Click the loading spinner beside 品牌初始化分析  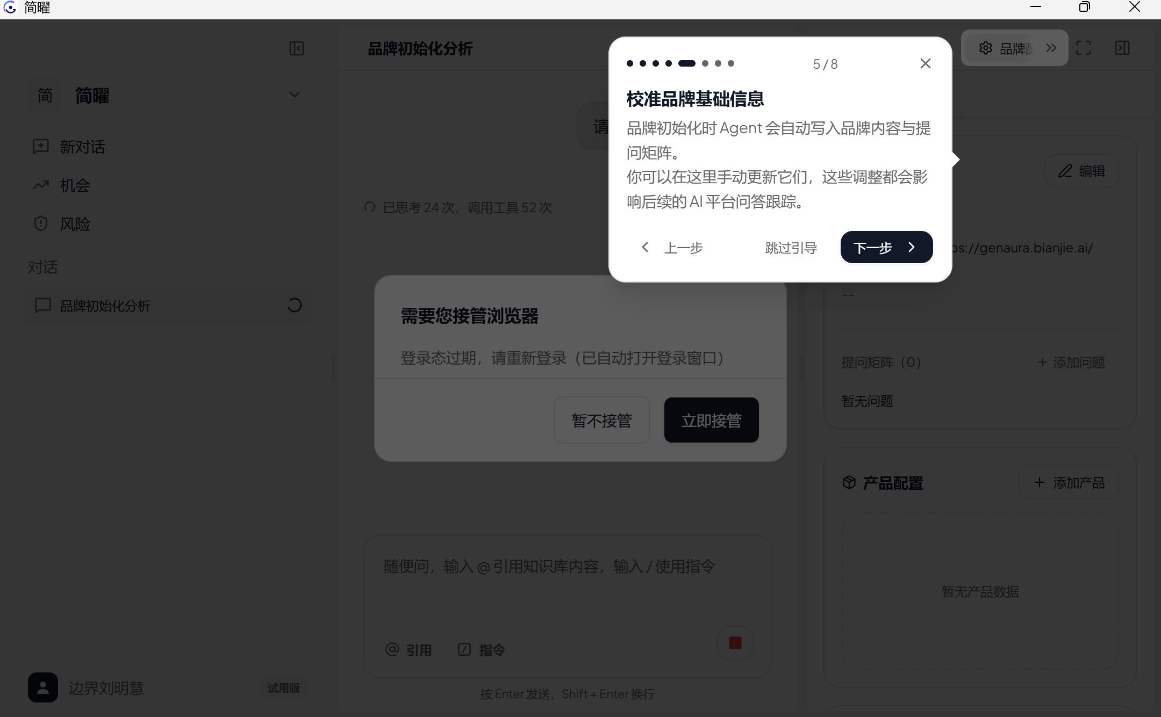coord(294,306)
